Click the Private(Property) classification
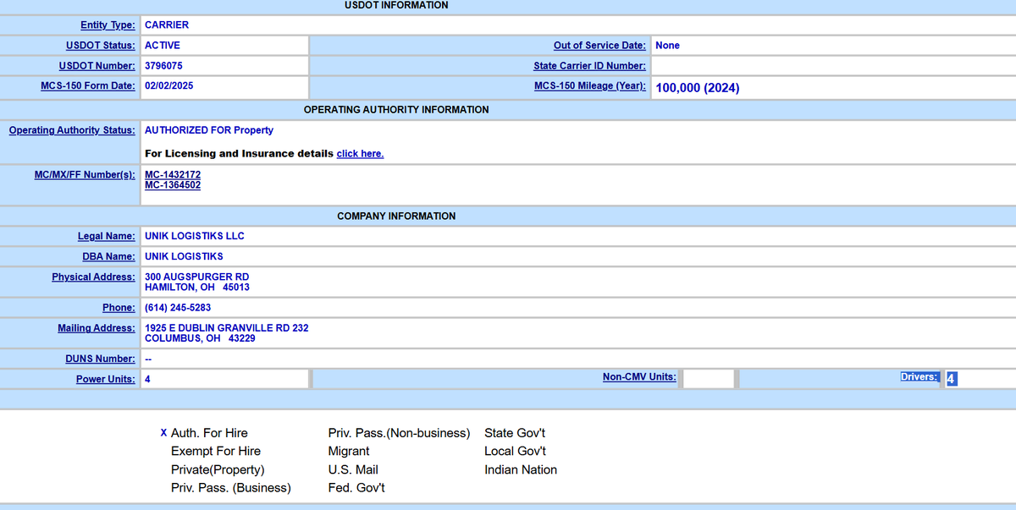 click(x=218, y=470)
